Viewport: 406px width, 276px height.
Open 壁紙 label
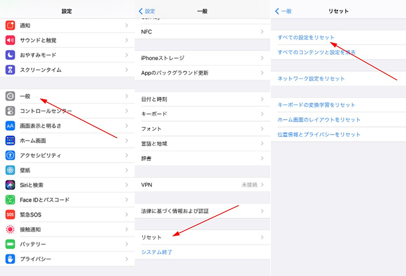[x=25, y=170]
